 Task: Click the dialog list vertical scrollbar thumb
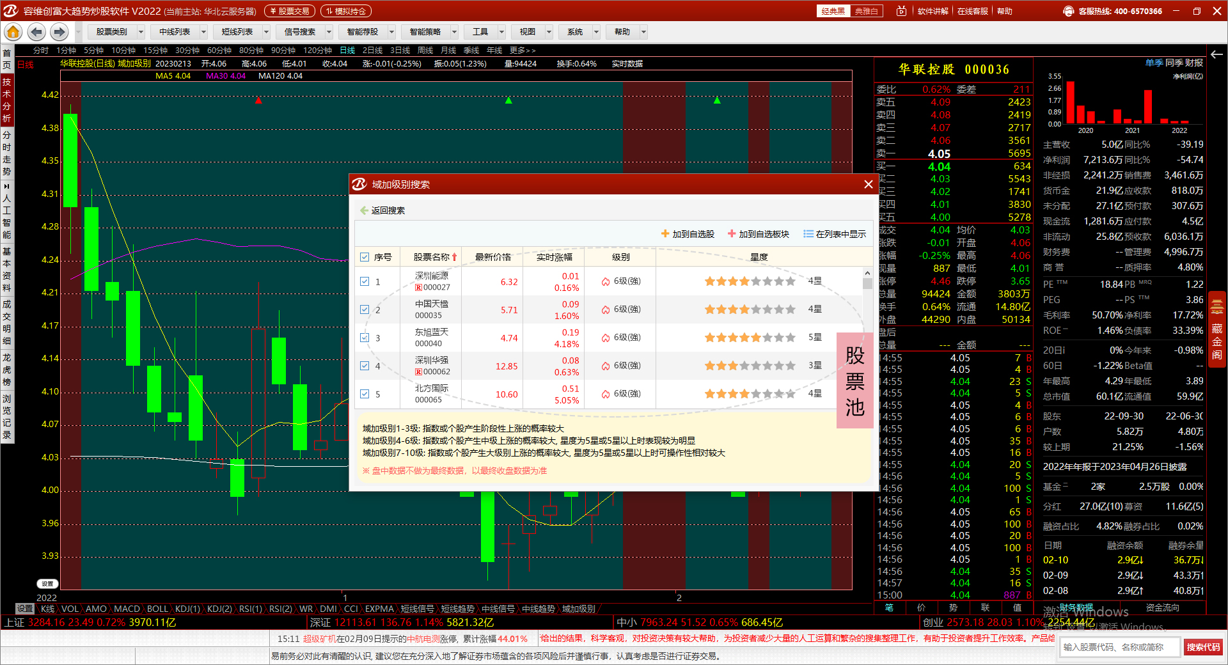(x=867, y=284)
